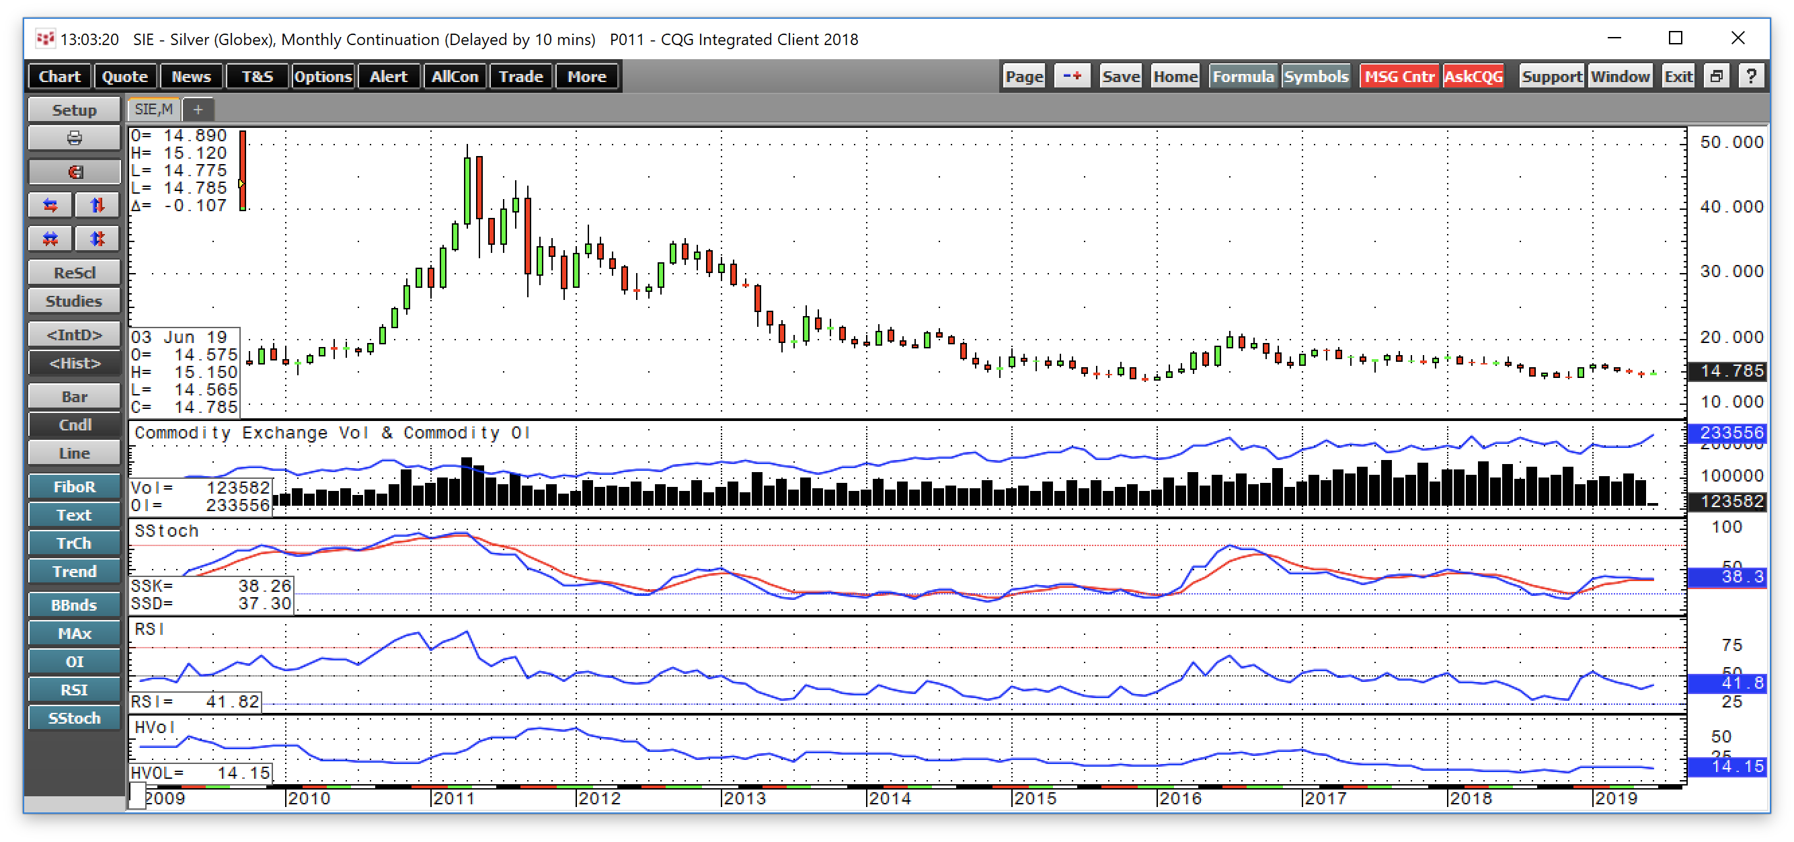The height and width of the screenshot is (842, 1794).
Task: Open the Quote menu
Action: [124, 76]
